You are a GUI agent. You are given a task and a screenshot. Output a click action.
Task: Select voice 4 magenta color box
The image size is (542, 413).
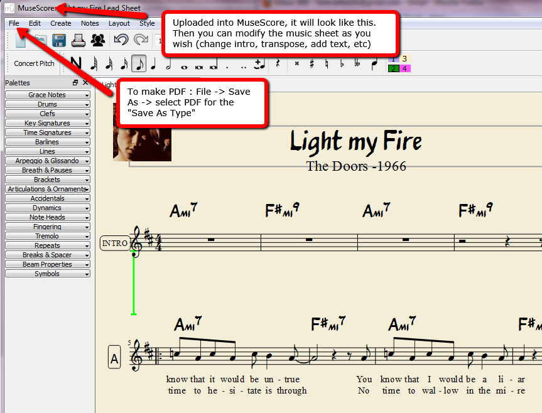coord(405,68)
